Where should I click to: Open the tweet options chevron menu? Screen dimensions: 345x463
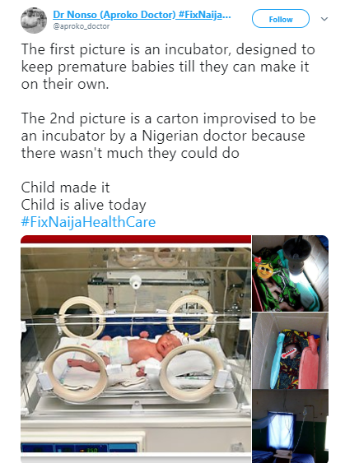click(324, 19)
